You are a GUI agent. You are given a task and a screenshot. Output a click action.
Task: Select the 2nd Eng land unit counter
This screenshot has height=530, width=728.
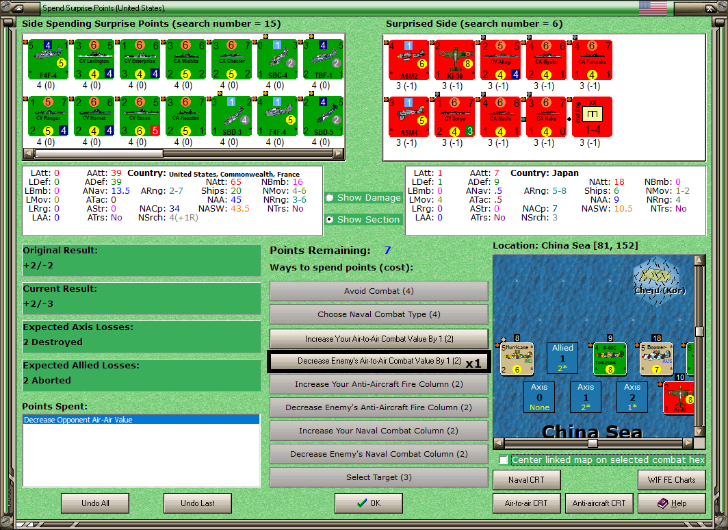click(592, 117)
